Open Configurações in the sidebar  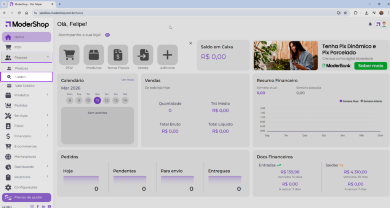[x=26, y=187]
